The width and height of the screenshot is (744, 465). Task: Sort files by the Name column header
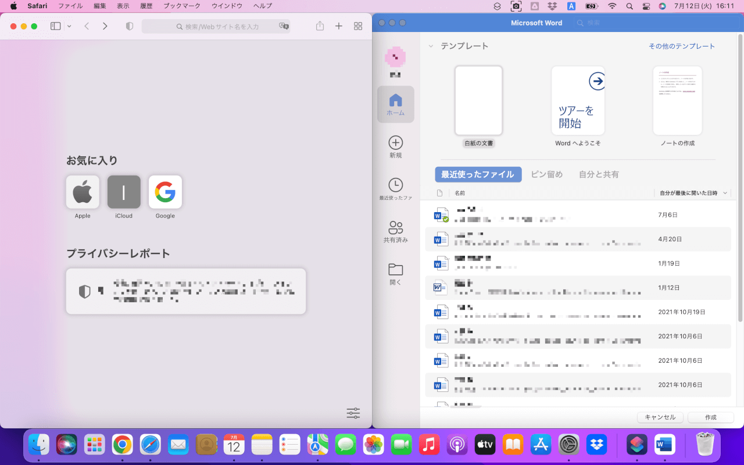pos(460,193)
